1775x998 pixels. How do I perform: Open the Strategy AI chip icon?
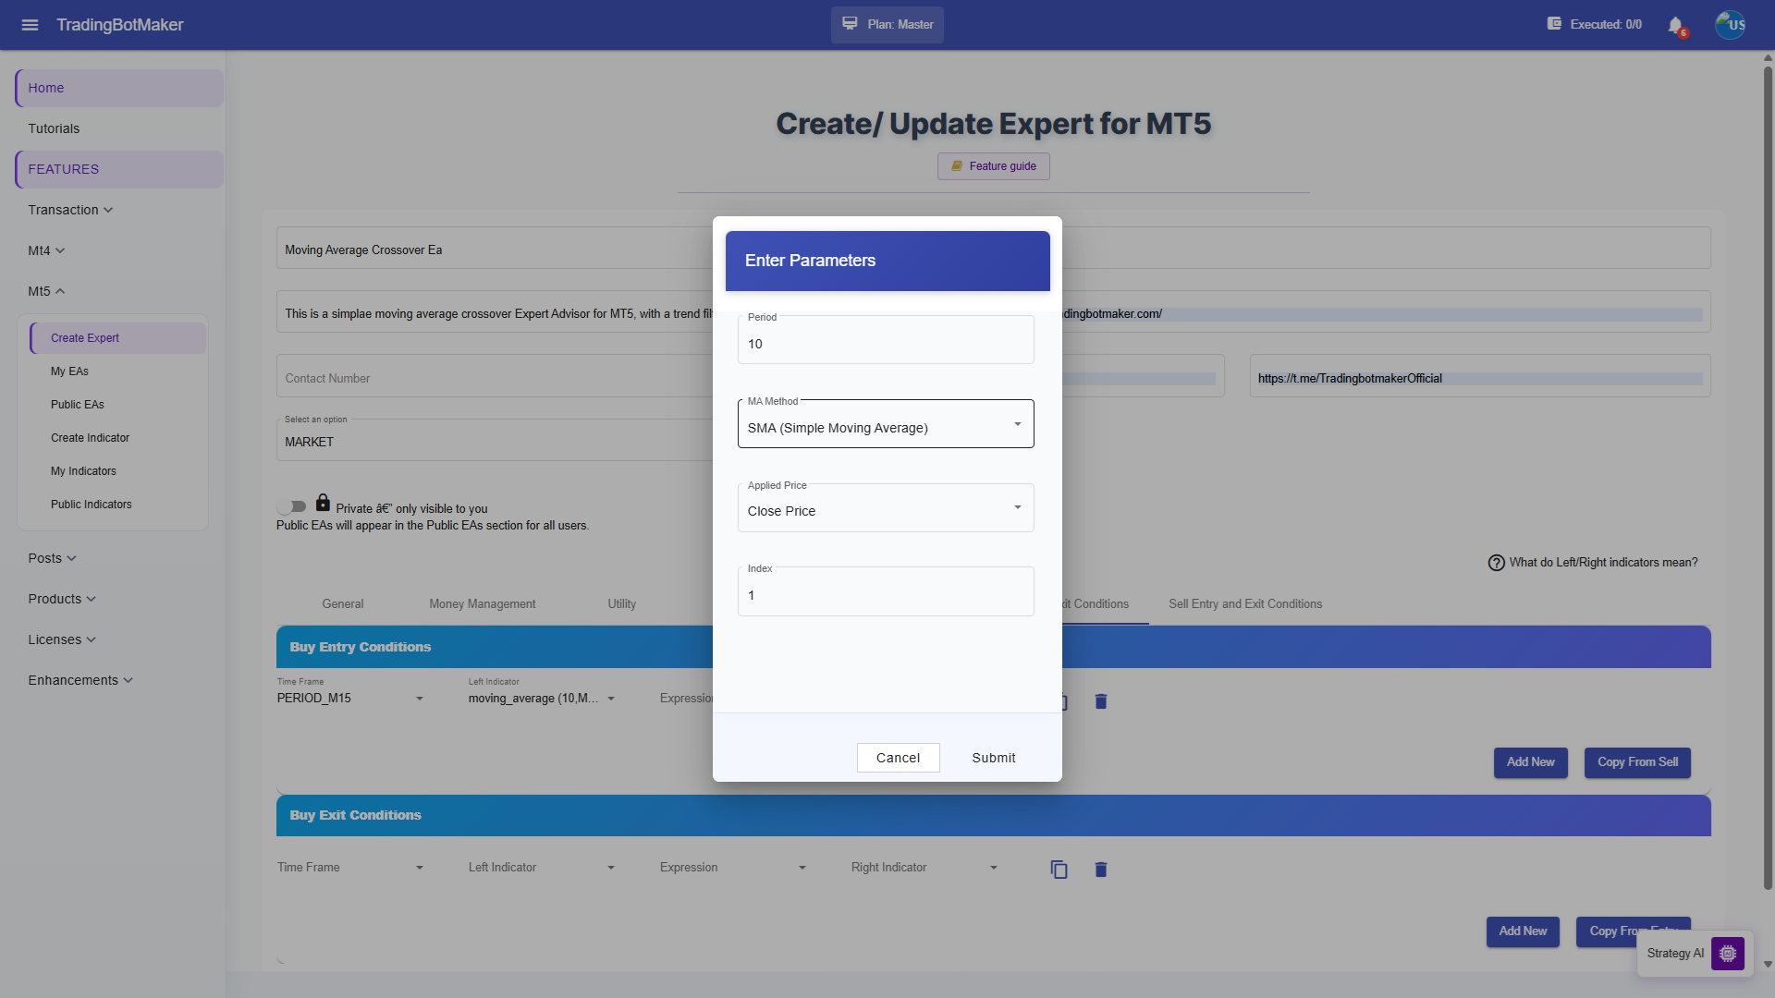click(1727, 953)
